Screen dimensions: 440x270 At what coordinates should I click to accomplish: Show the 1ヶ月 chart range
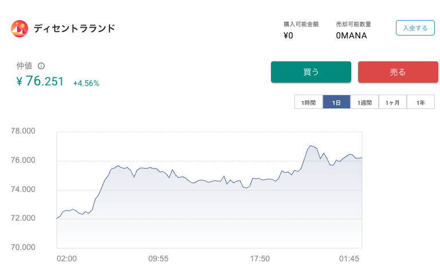(x=392, y=102)
